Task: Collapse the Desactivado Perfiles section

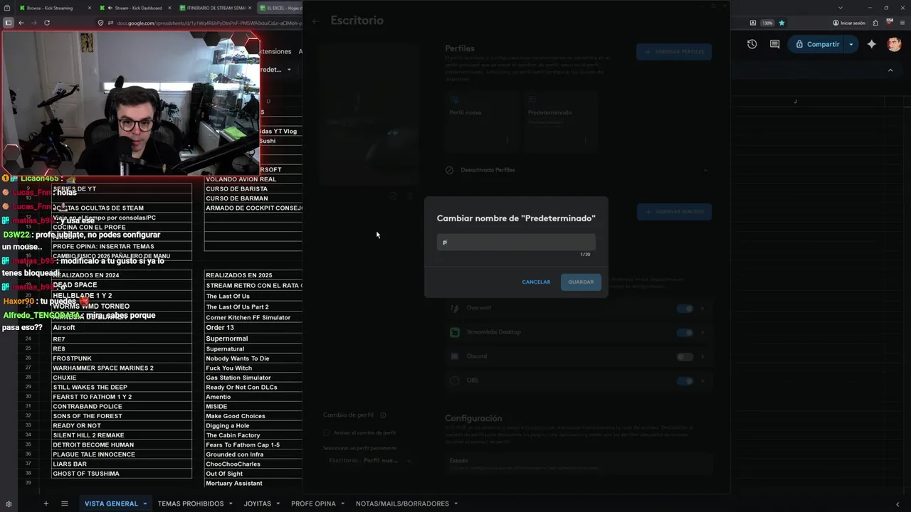Action: pyautogui.click(x=705, y=171)
